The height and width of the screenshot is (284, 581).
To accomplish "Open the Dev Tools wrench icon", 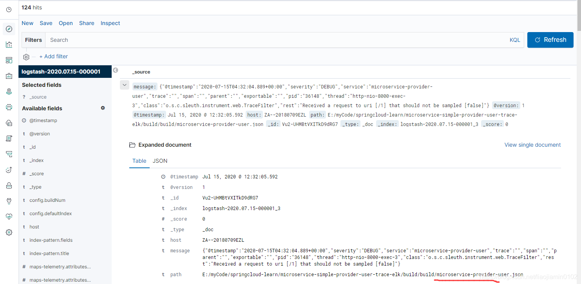I will pos(9,201).
